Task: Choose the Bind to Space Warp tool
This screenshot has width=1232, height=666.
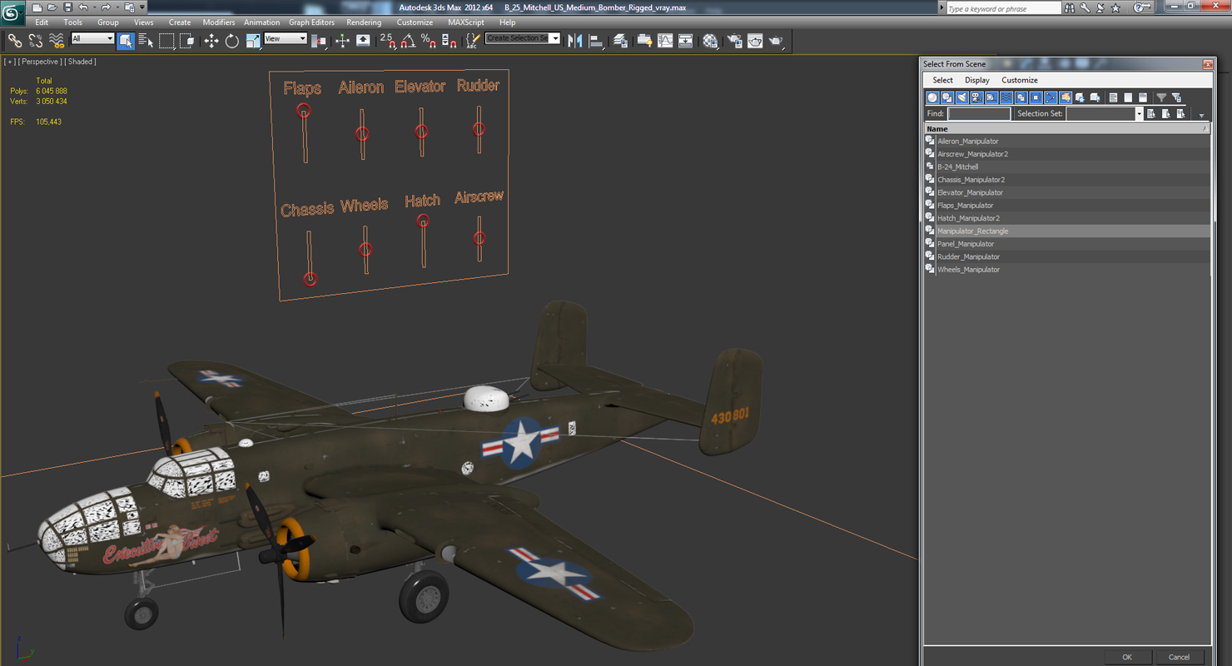Action: (x=57, y=40)
